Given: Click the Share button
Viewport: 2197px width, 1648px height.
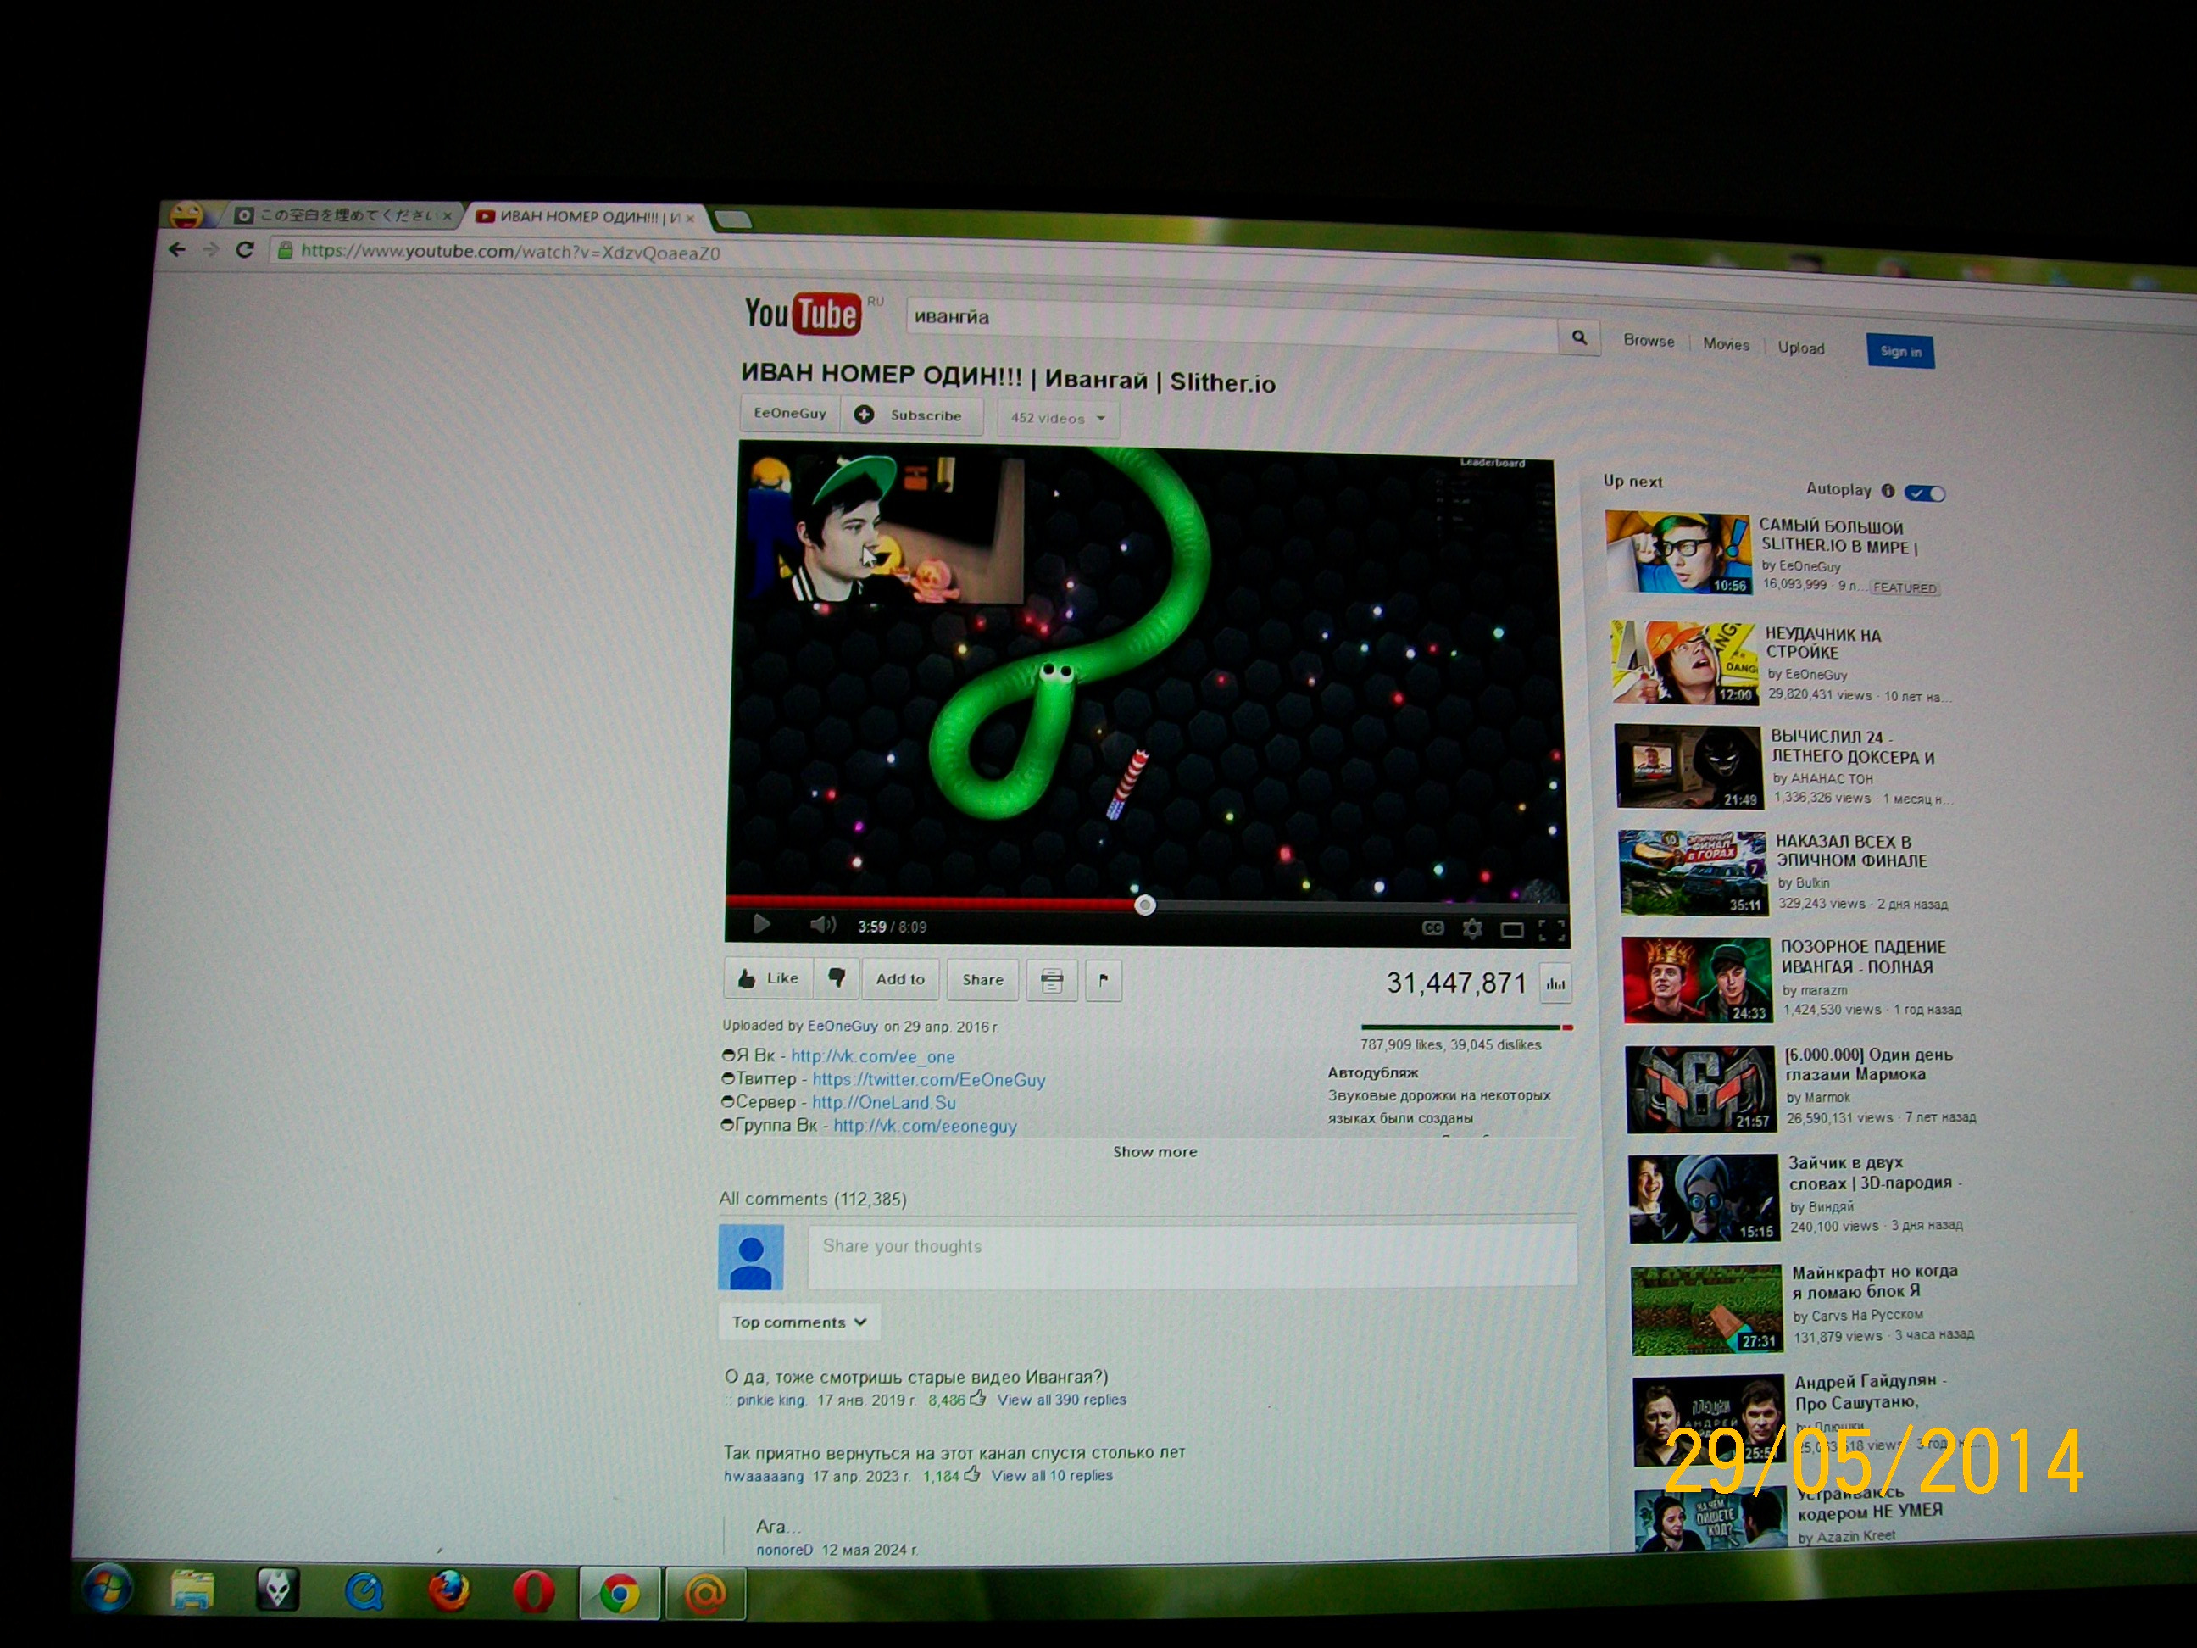Looking at the screenshot, I should tap(982, 981).
